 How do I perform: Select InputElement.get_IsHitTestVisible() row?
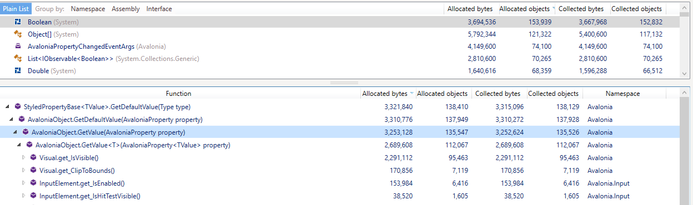tap(340, 196)
